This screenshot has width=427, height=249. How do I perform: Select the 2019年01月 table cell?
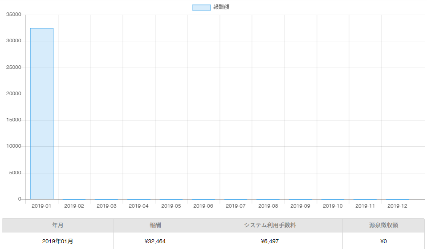[x=57, y=241]
